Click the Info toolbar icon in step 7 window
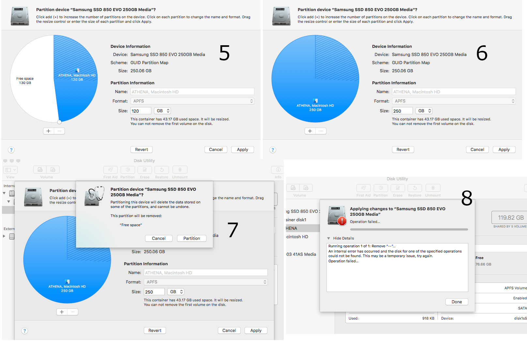Viewport: 527px width, 343px height. click(x=278, y=170)
